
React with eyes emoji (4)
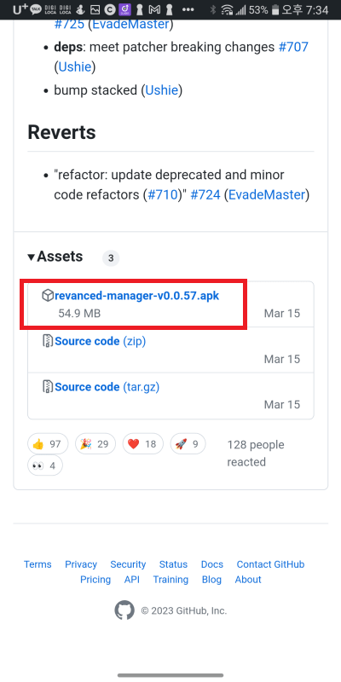coord(45,465)
